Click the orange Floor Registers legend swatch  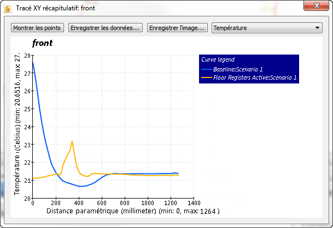coord(207,77)
